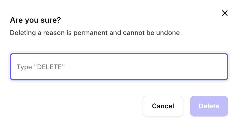
Task: Click the placeholder text Type "DELETE"
Action: click(x=41, y=67)
